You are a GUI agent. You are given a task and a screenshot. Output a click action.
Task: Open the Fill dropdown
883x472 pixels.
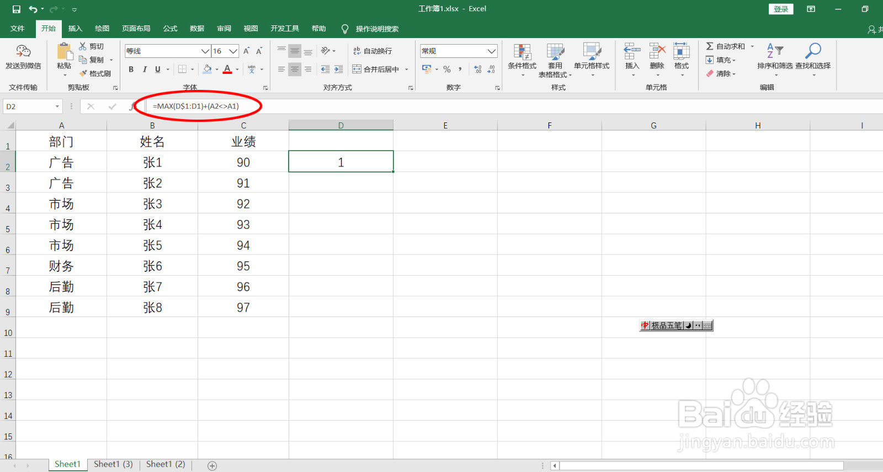pos(721,60)
